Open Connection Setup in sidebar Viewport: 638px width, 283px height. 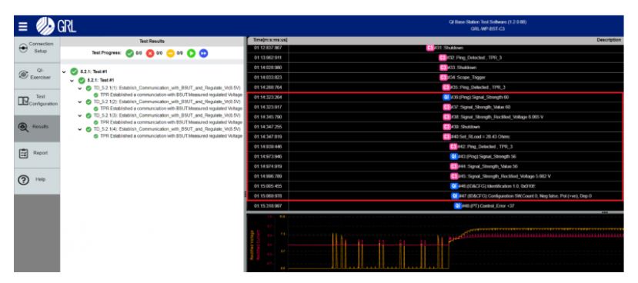pos(37,48)
